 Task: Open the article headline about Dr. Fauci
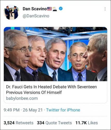(x=51, y=89)
